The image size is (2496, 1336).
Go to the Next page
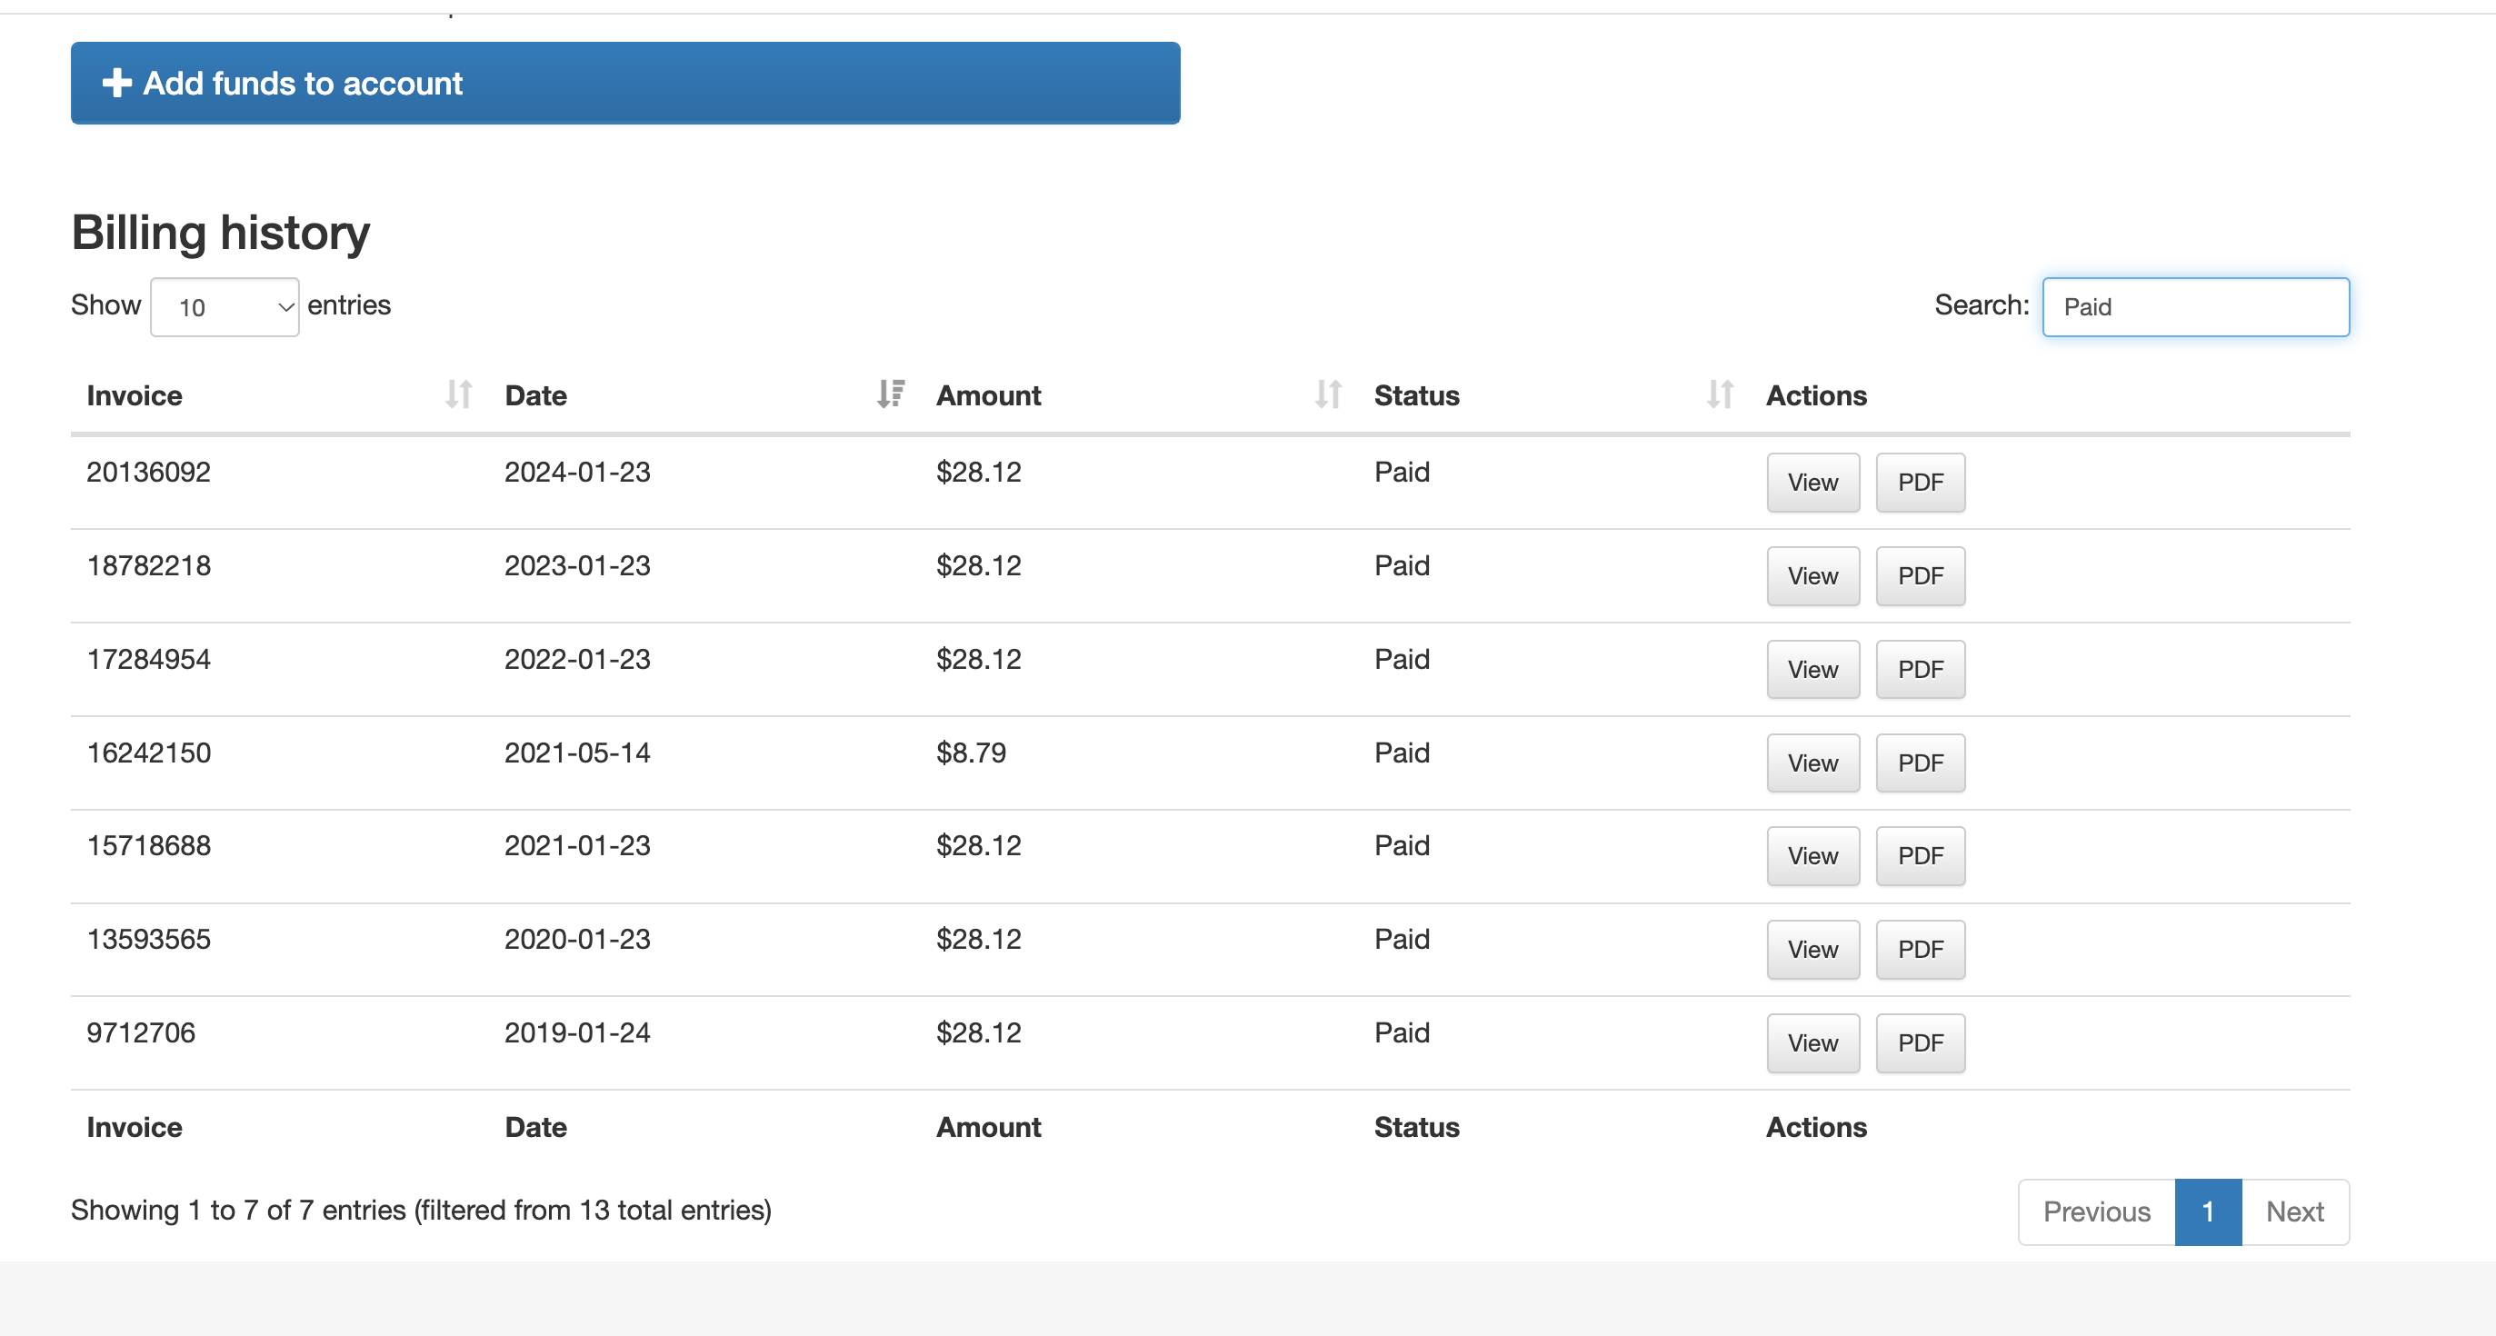[2294, 1212]
